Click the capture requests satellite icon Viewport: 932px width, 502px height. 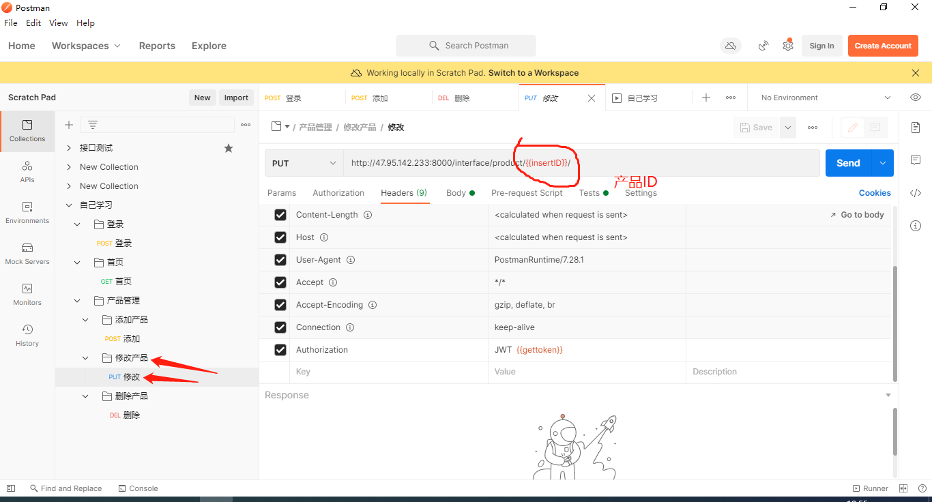pyautogui.click(x=764, y=46)
